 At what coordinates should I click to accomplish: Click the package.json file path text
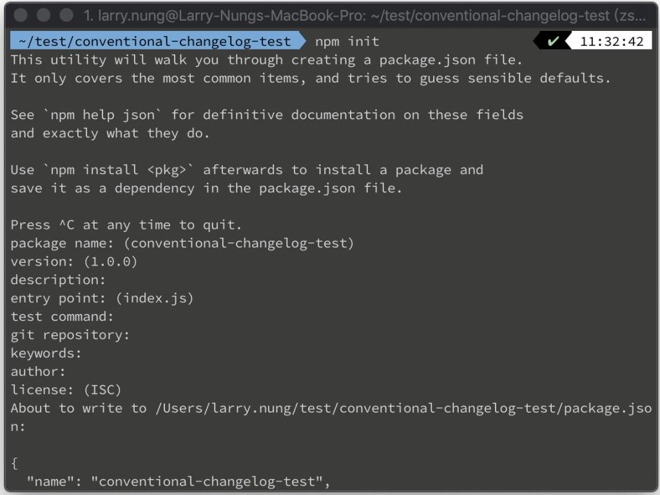(x=403, y=408)
